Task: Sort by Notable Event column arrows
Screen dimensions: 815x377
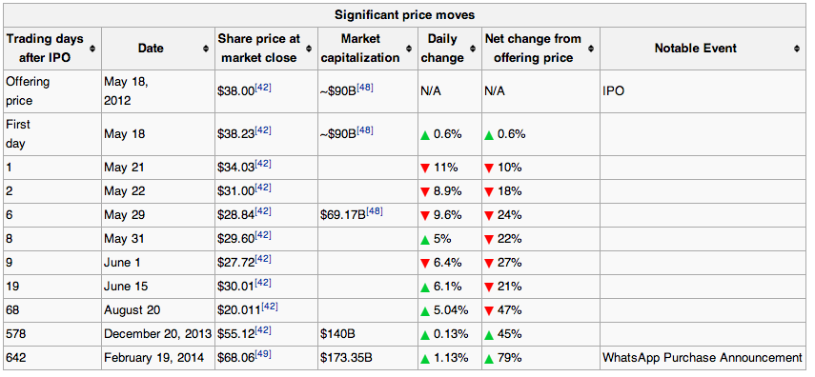Action: [x=797, y=49]
